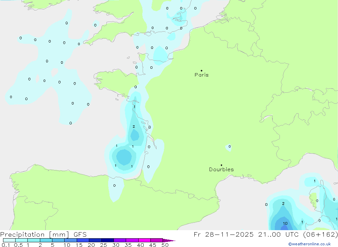
Task: Click the purple arrow at legend end
Action: coord(169,240)
